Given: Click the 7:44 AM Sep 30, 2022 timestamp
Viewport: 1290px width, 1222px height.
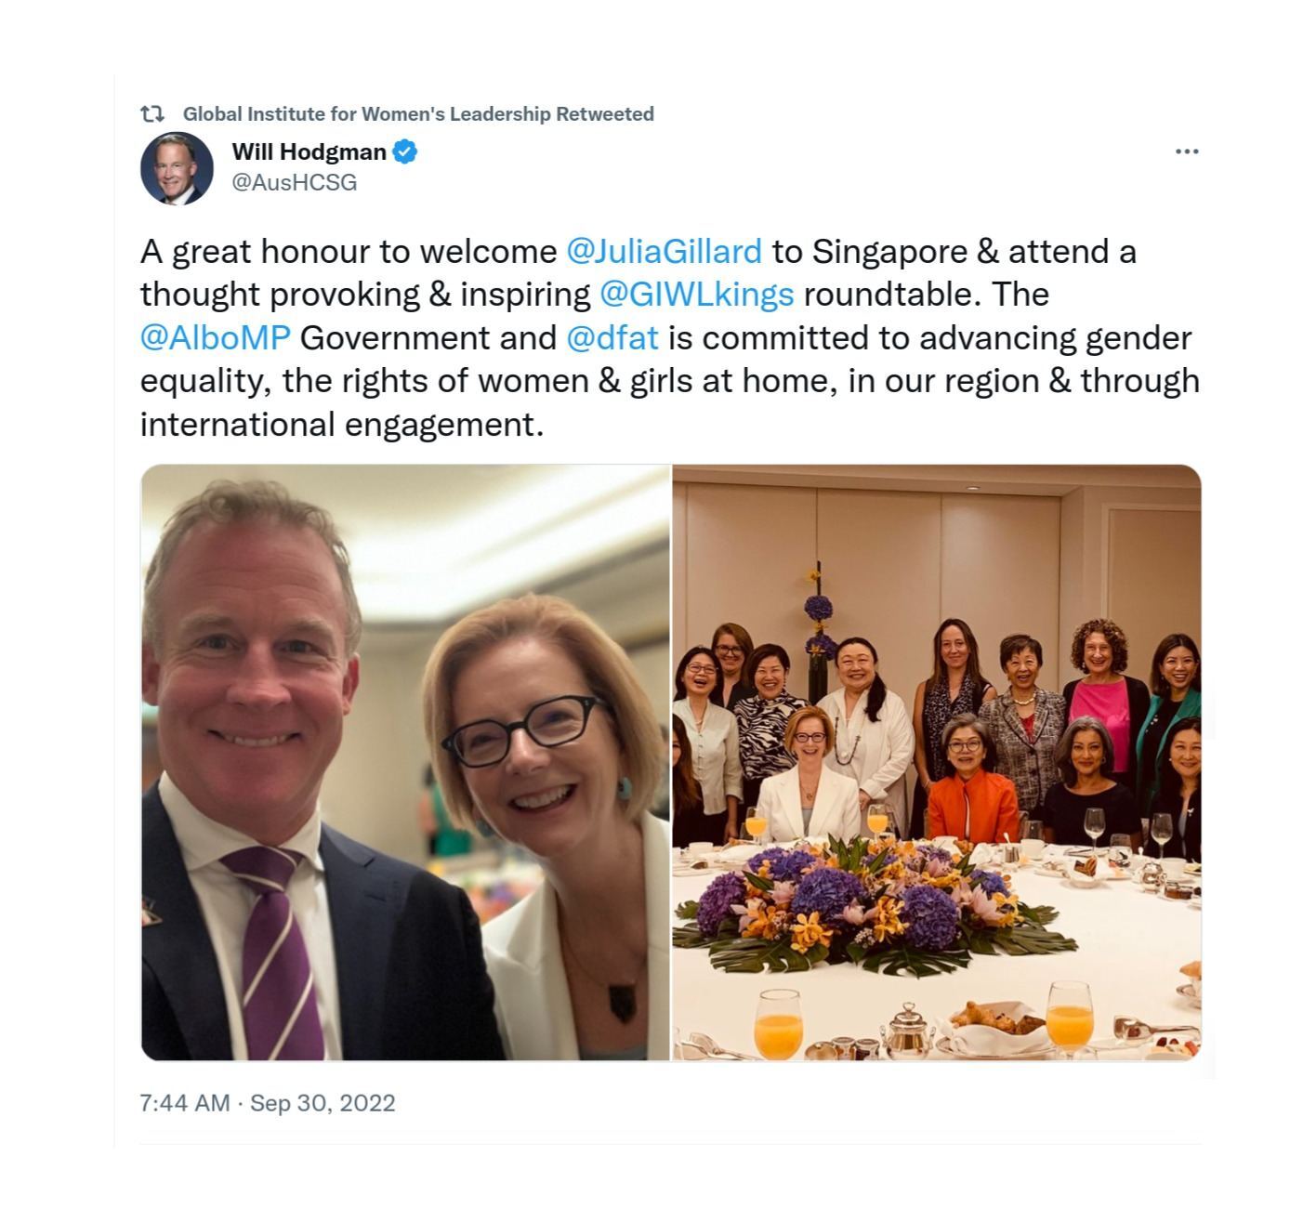Looking at the screenshot, I should click(x=268, y=1103).
